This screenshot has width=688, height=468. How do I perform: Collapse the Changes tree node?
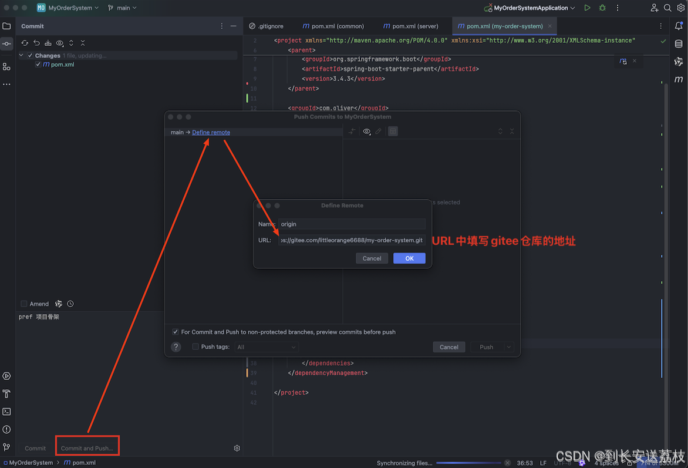click(21, 55)
